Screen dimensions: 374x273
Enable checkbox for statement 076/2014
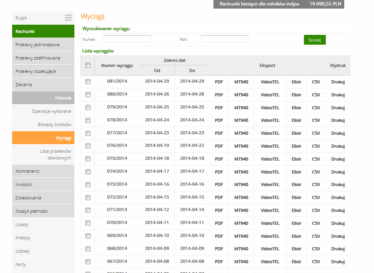coord(88,146)
